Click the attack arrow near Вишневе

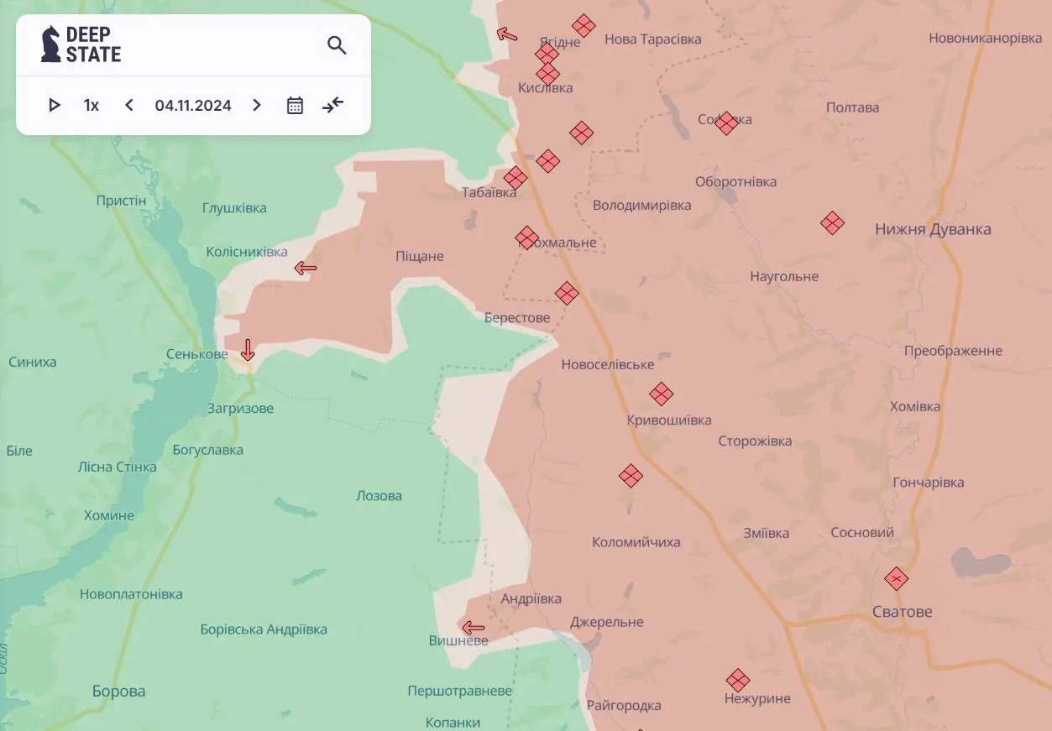click(x=474, y=628)
